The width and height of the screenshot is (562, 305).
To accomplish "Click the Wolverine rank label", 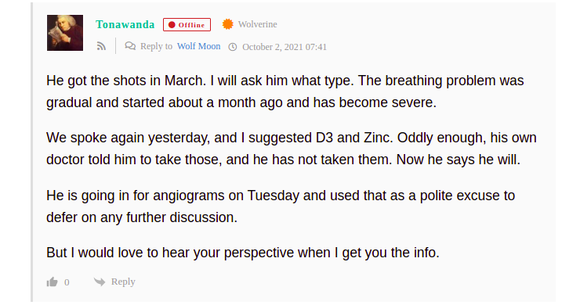I will click(x=257, y=24).
